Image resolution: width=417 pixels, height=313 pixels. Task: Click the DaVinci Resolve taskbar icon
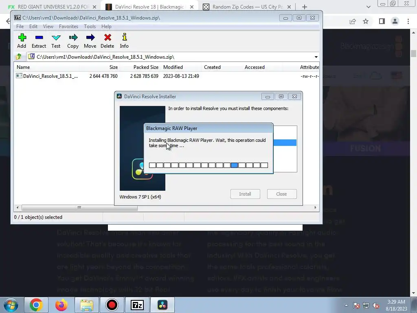coord(162,305)
